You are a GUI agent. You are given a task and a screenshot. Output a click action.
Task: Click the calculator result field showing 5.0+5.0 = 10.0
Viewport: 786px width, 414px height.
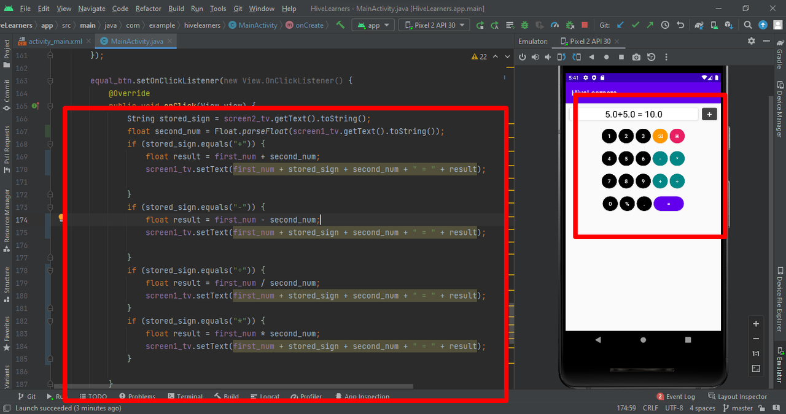pyautogui.click(x=634, y=114)
